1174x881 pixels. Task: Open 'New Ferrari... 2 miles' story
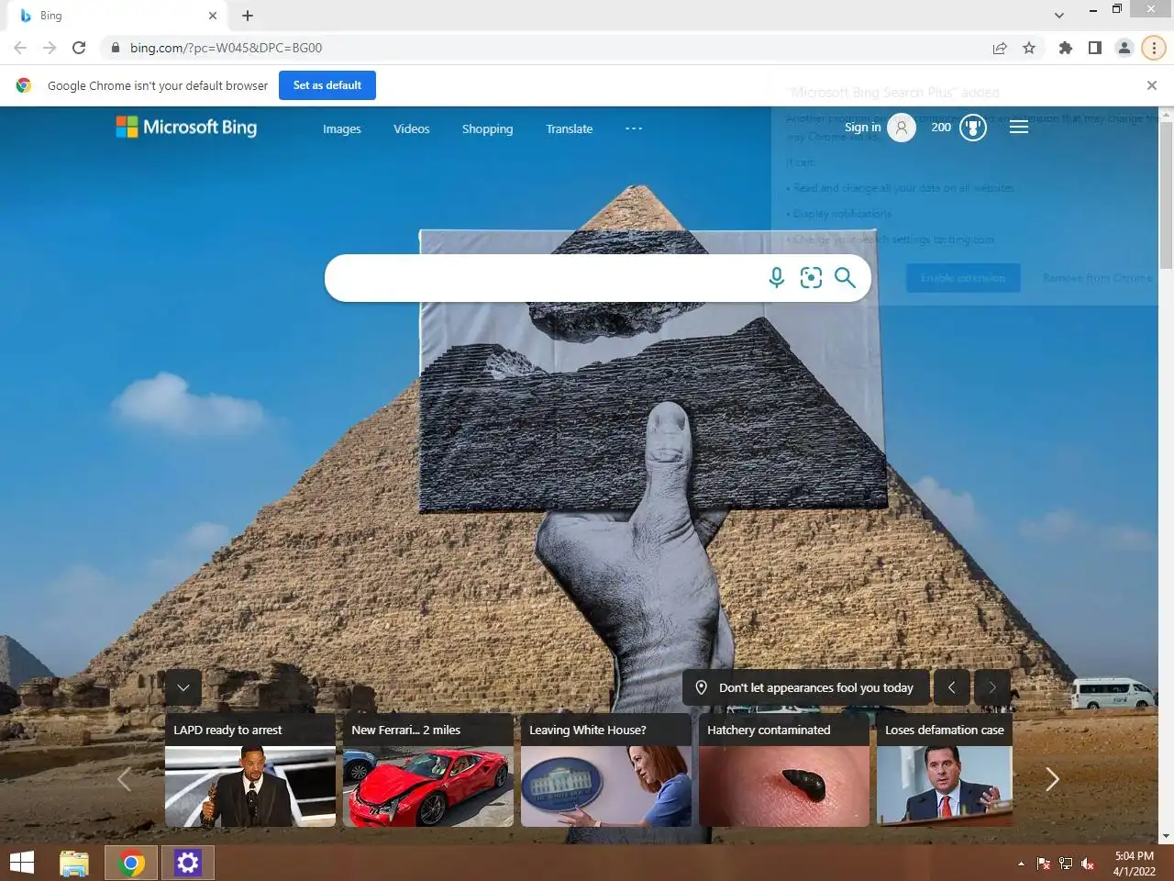pos(428,770)
